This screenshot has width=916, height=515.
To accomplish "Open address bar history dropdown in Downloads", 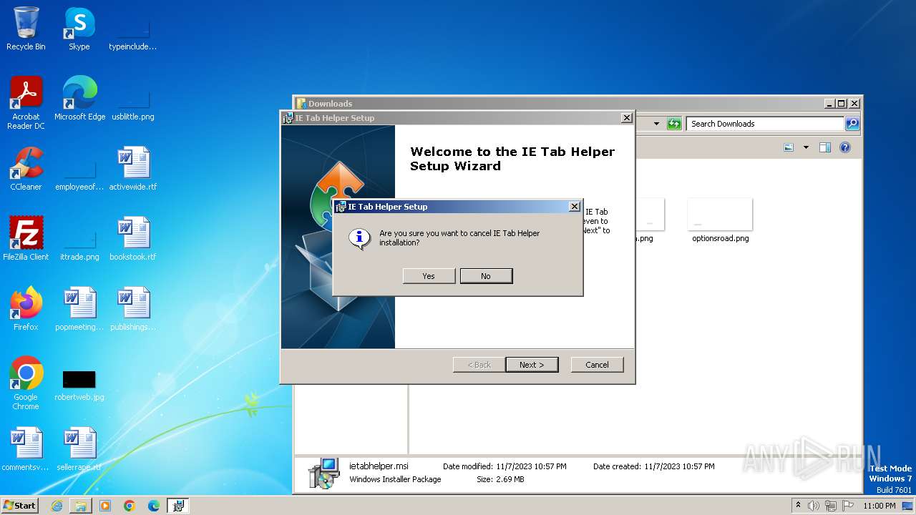I will tap(656, 124).
